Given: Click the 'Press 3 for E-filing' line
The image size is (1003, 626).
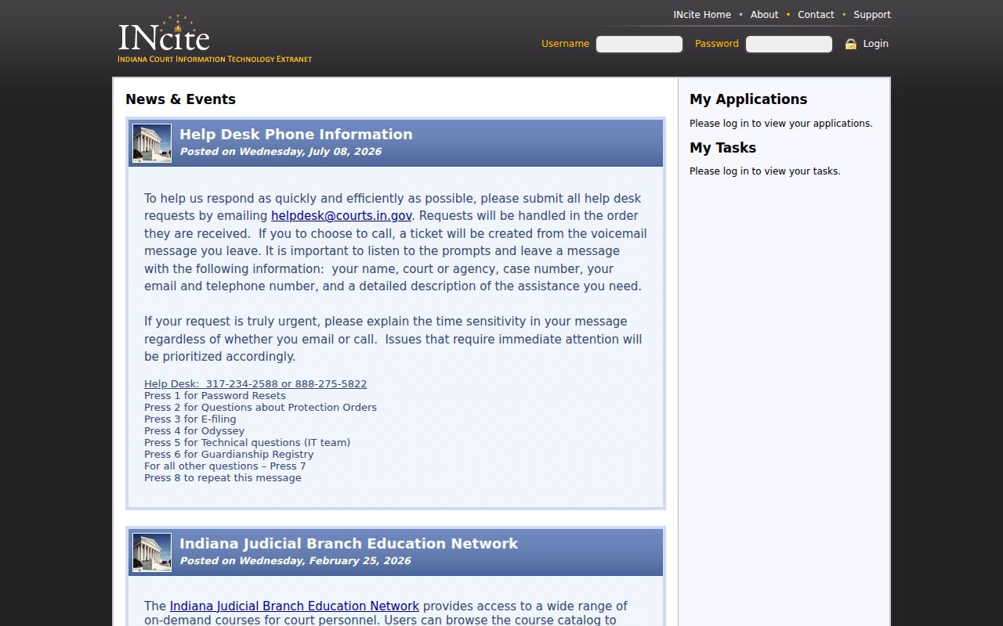Looking at the screenshot, I should [x=190, y=419].
